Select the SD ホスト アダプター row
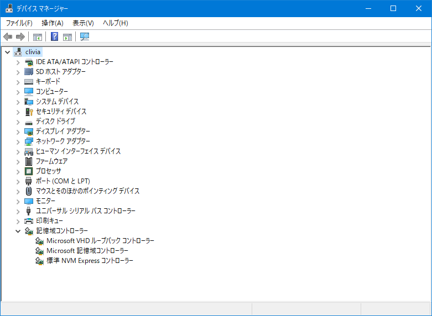 (61, 72)
